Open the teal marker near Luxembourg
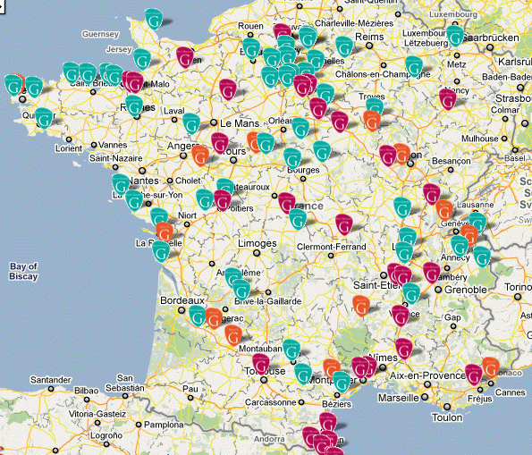Viewport: 532px width, 455px height. [x=455, y=36]
